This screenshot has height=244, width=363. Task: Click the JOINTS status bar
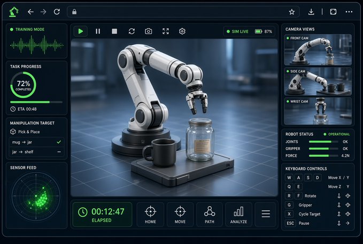tap(323, 142)
